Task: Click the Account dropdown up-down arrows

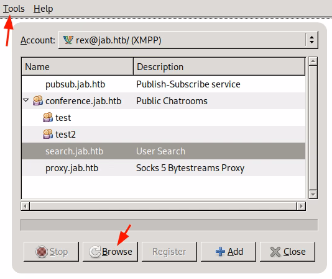Action: pos(311,40)
